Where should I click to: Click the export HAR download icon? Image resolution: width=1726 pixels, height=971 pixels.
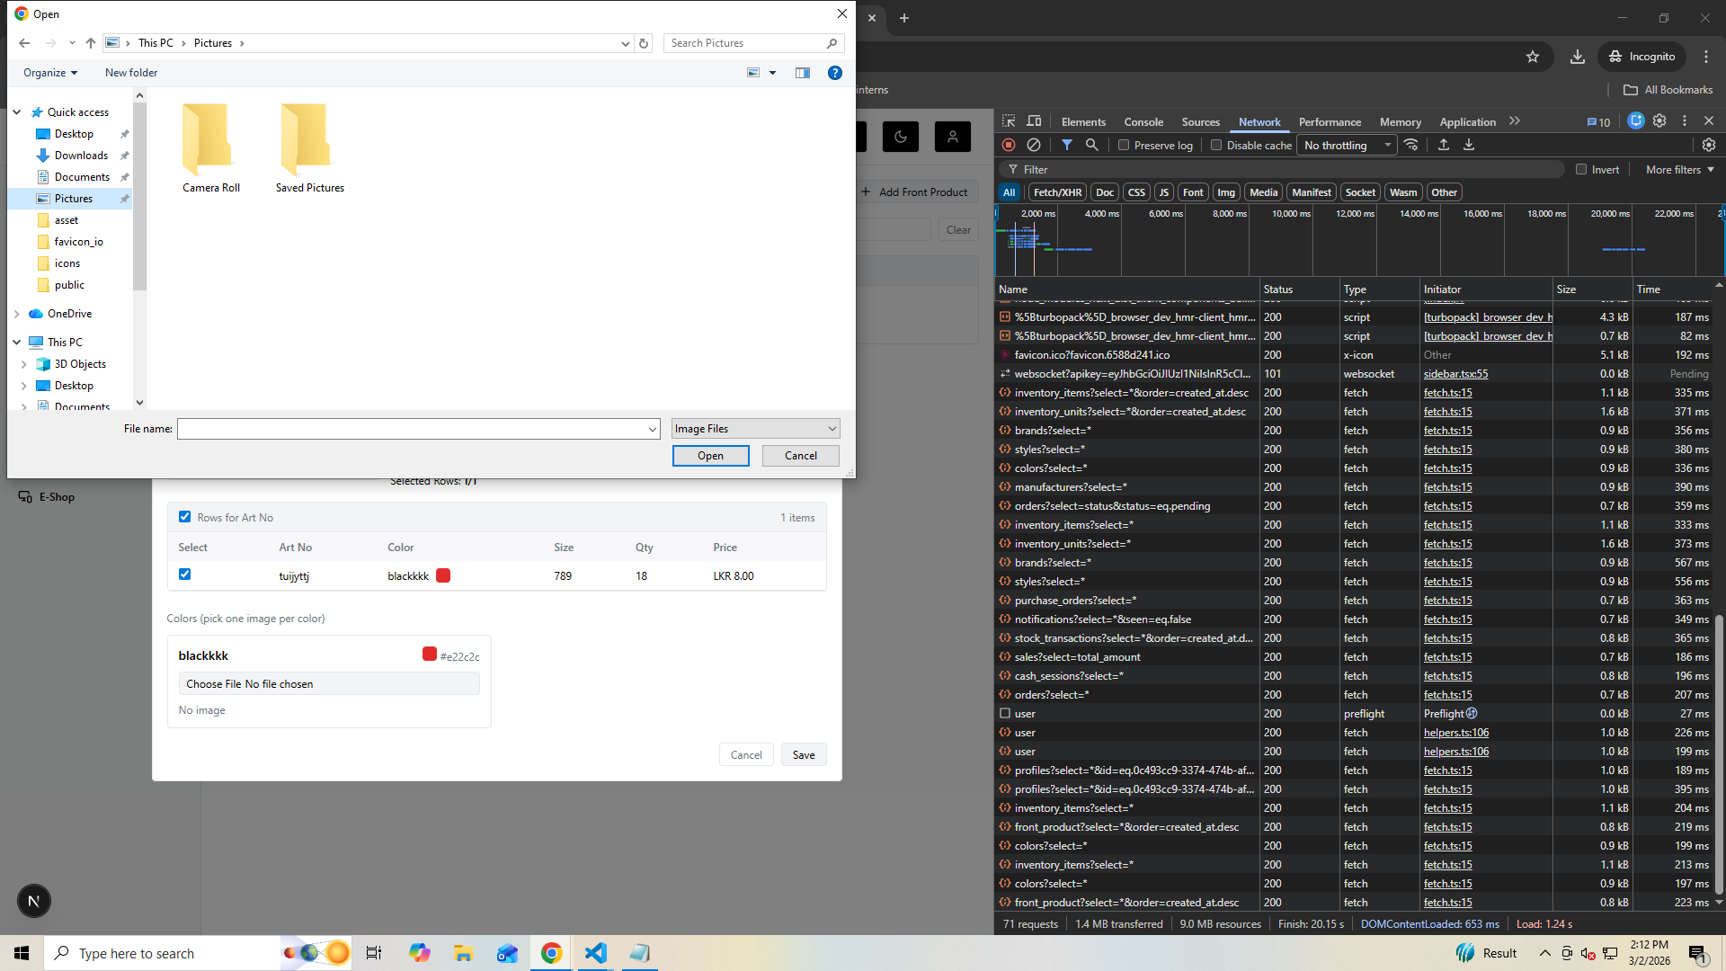coord(1469,145)
